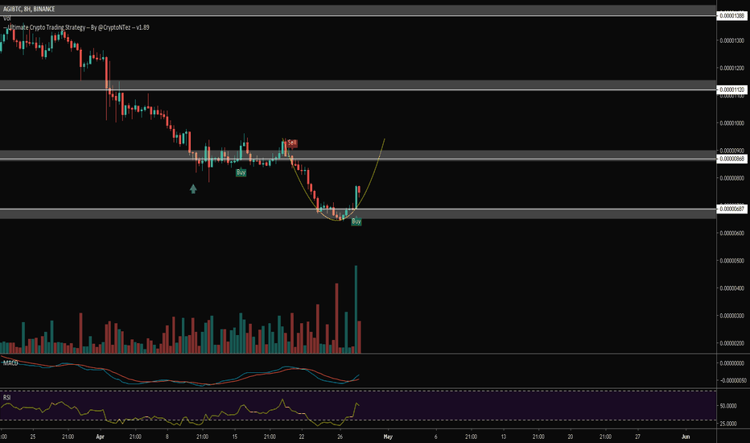
Task: Select the Vol indicator label
Action: (6, 19)
